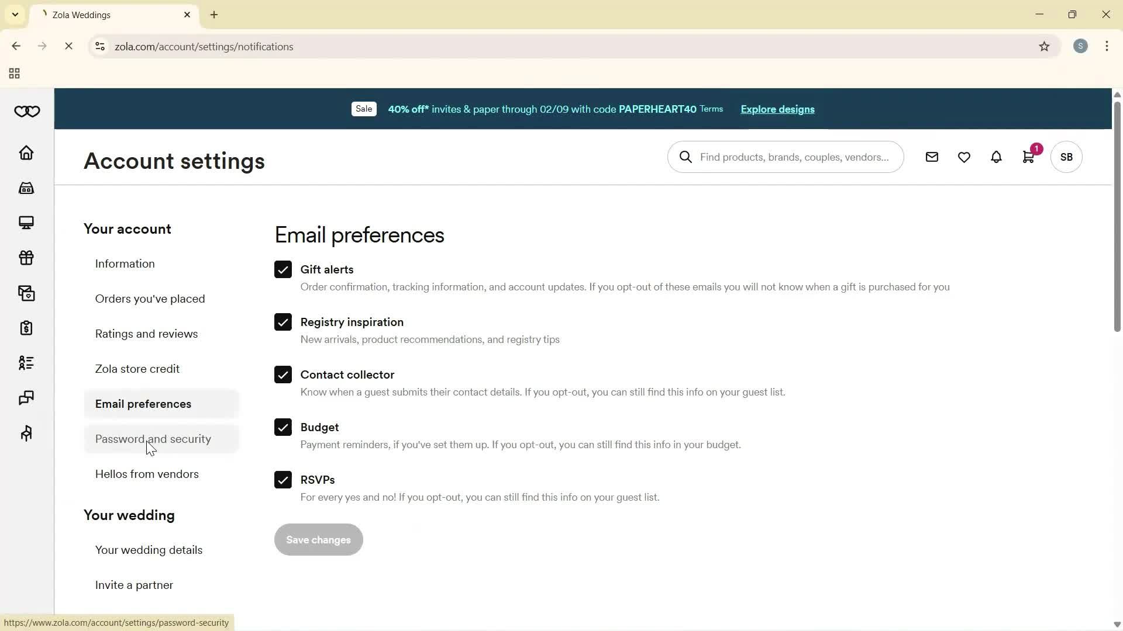The height and width of the screenshot is (631, 1123).
Task: Open the budget clipboard icon
Action: pos(26,328)
